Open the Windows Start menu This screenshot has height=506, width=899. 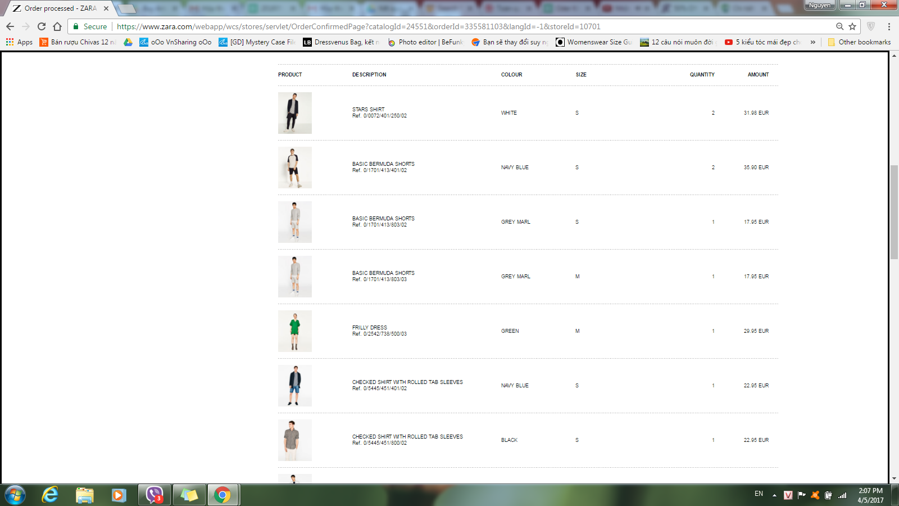click(15, 495)
